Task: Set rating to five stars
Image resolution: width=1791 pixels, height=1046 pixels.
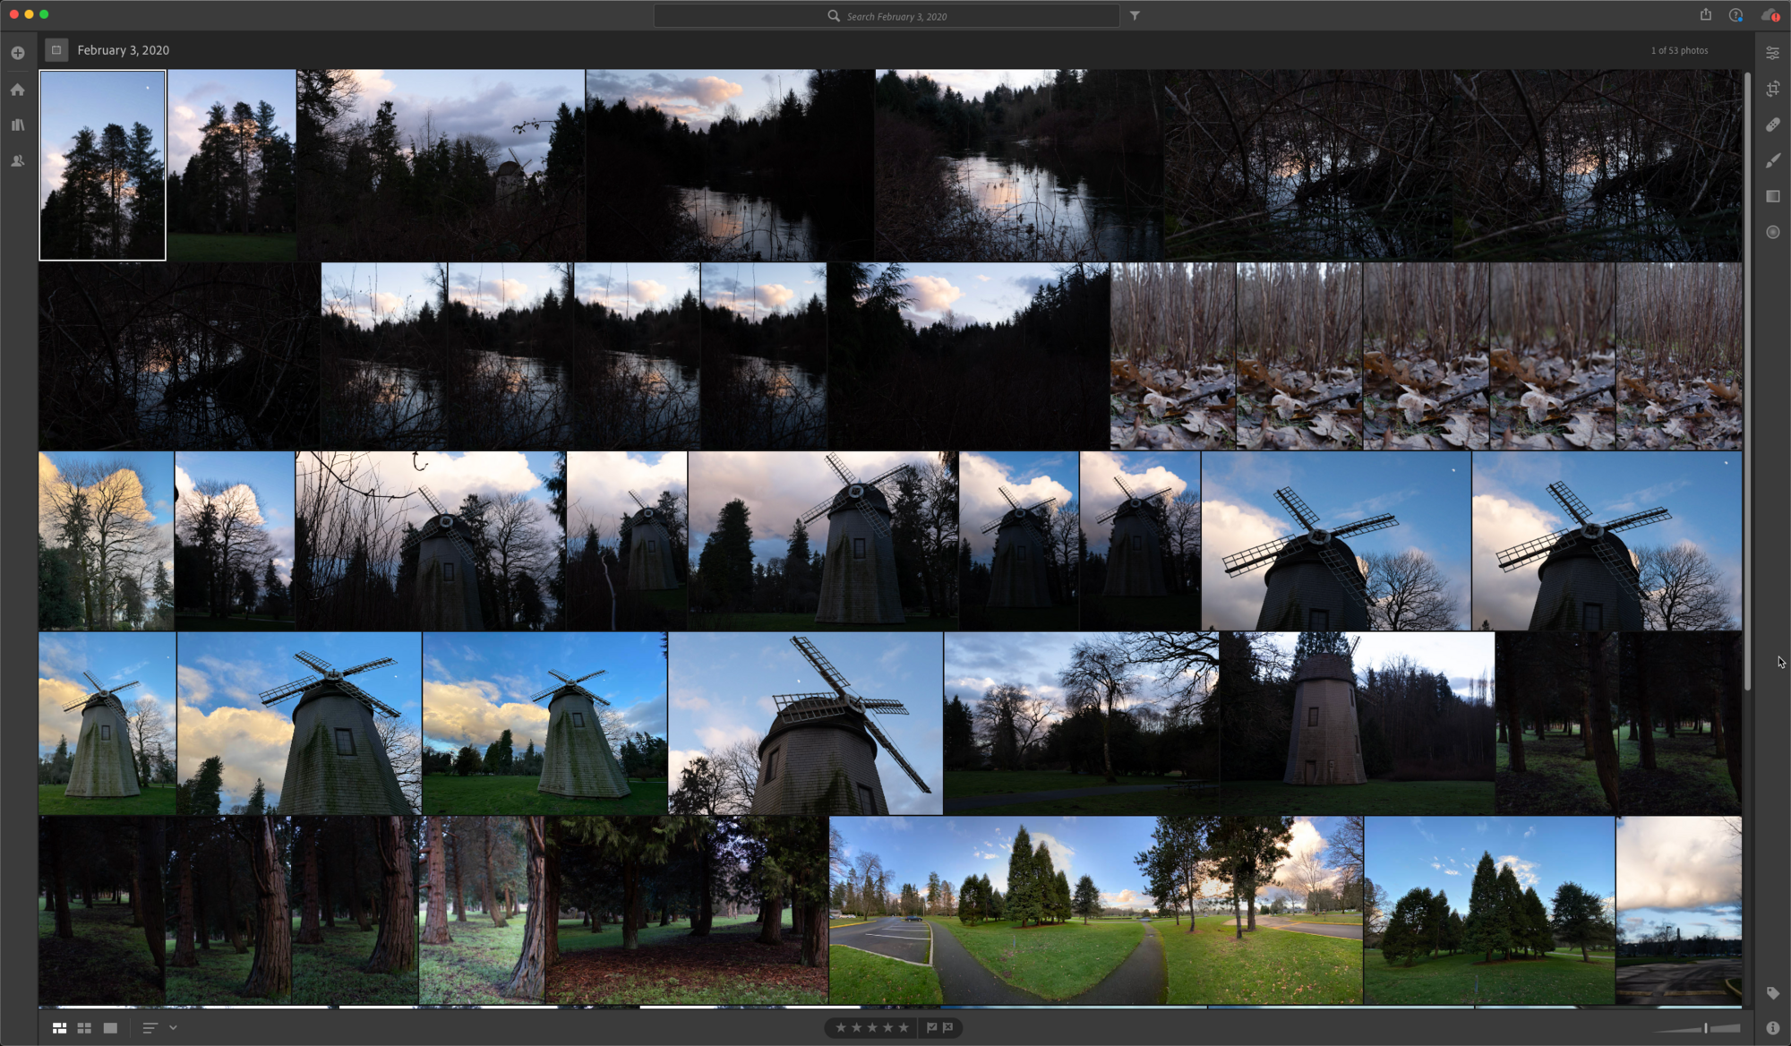Action: pos(904,1027)
